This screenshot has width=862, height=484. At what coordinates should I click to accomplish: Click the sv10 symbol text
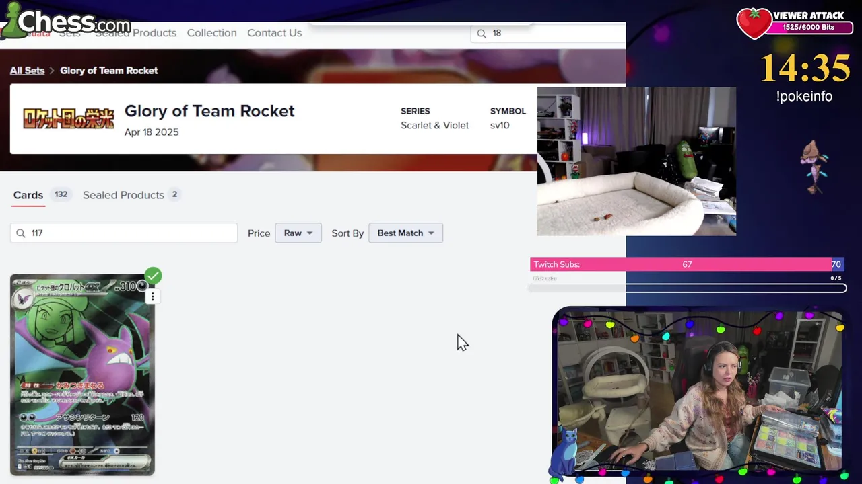click(500, 126)
